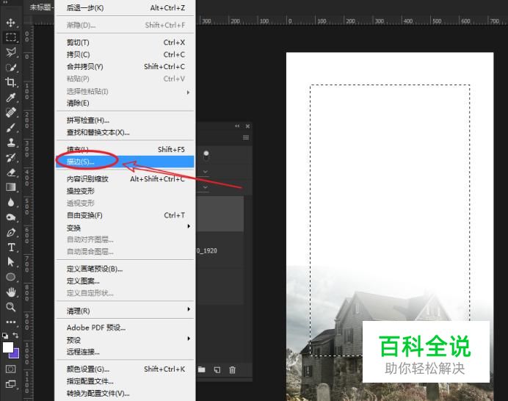Choose 颜色设置(G)... menu item

pyautogui.click(x=126, y=369)
